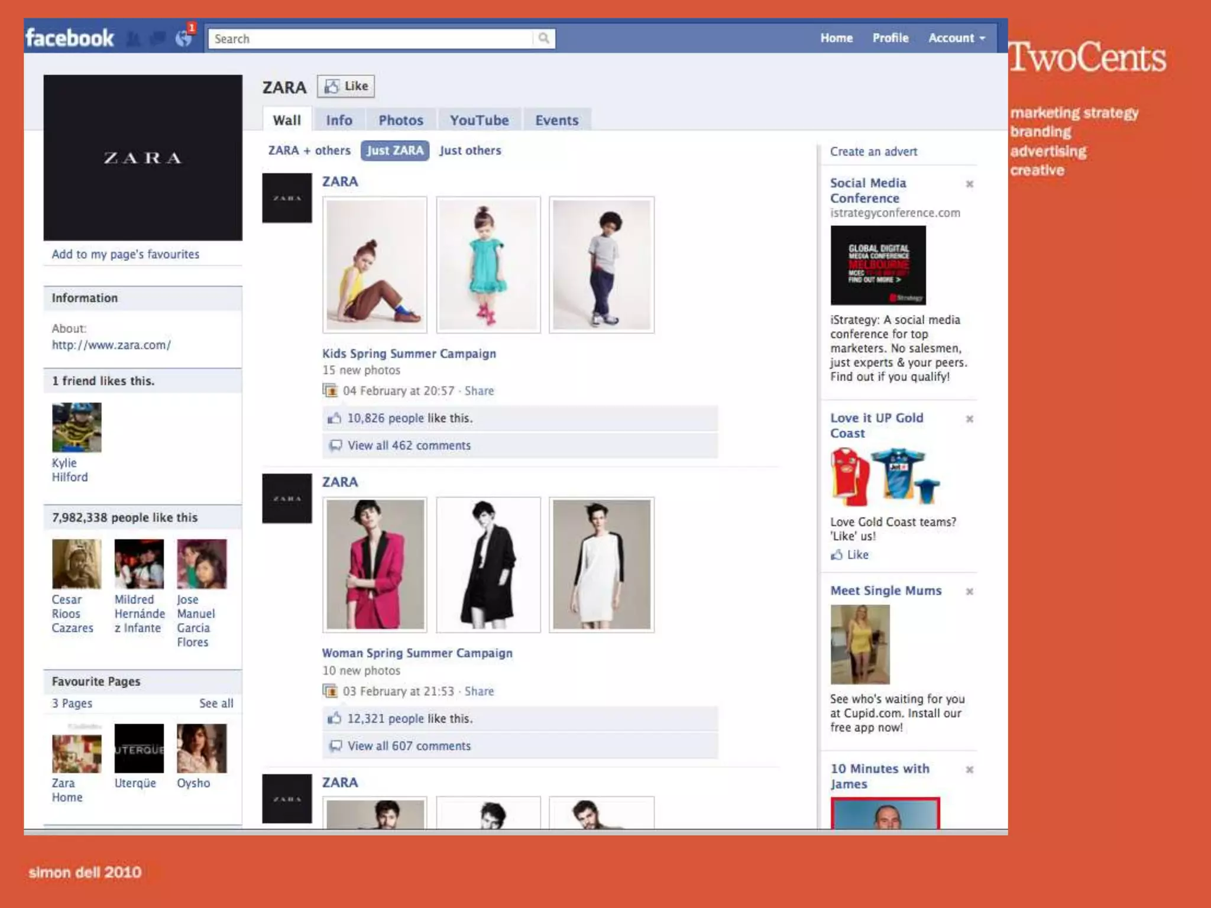Switch filter to ZARA + others
The image size is (1211, 908).
pyautogui.click(x=309, y=151)
